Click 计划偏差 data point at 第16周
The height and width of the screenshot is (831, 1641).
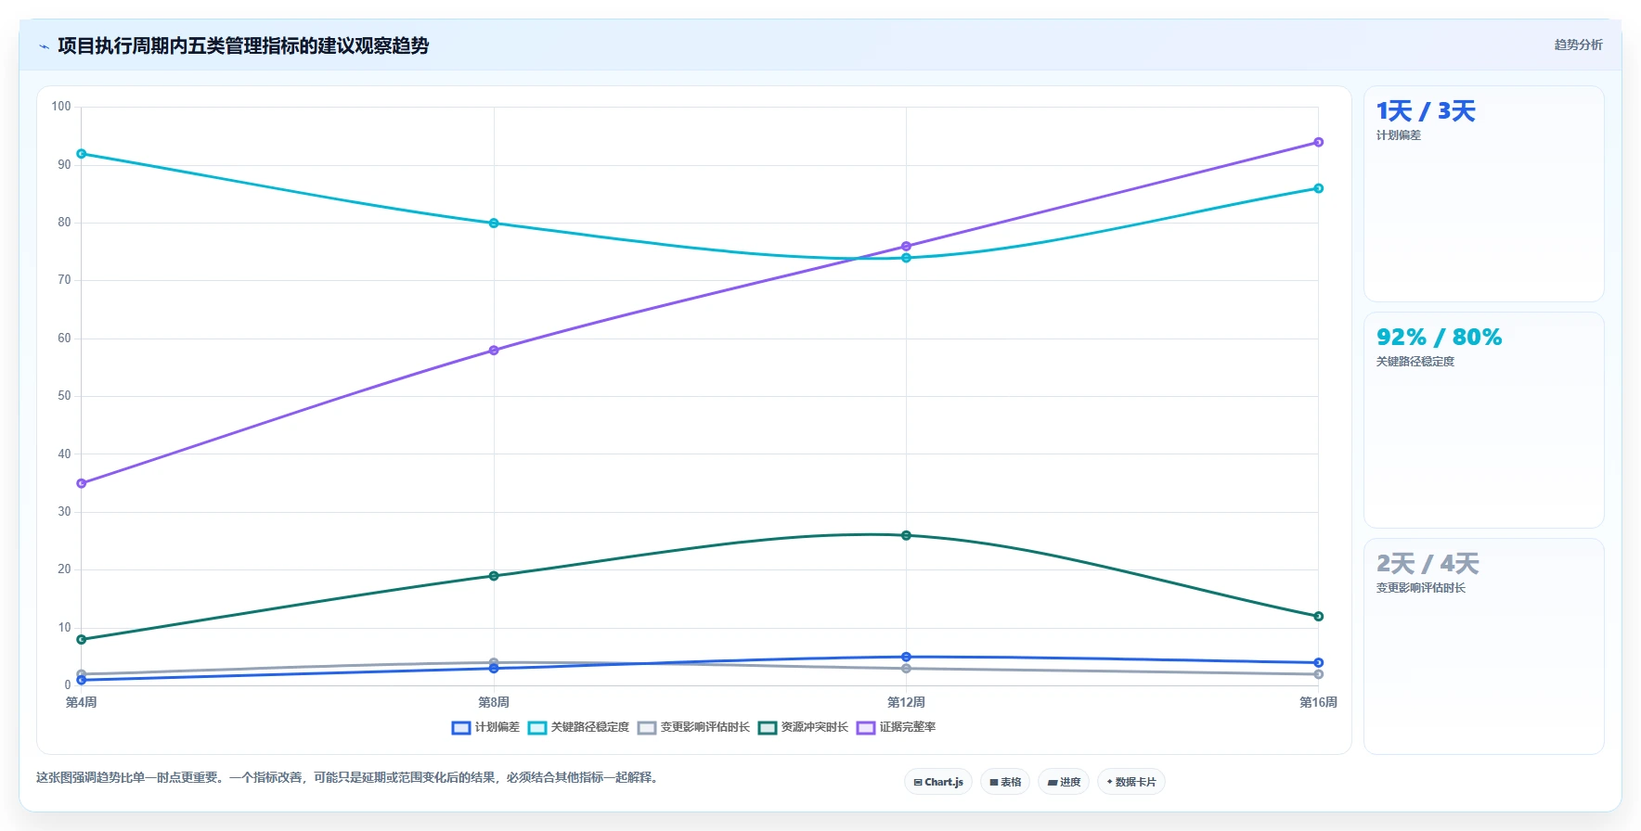tap(1318, 663)
